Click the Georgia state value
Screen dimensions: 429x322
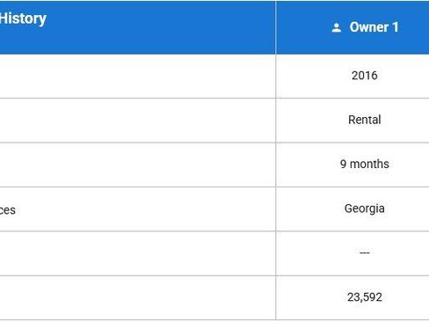(x=365, y=209)
